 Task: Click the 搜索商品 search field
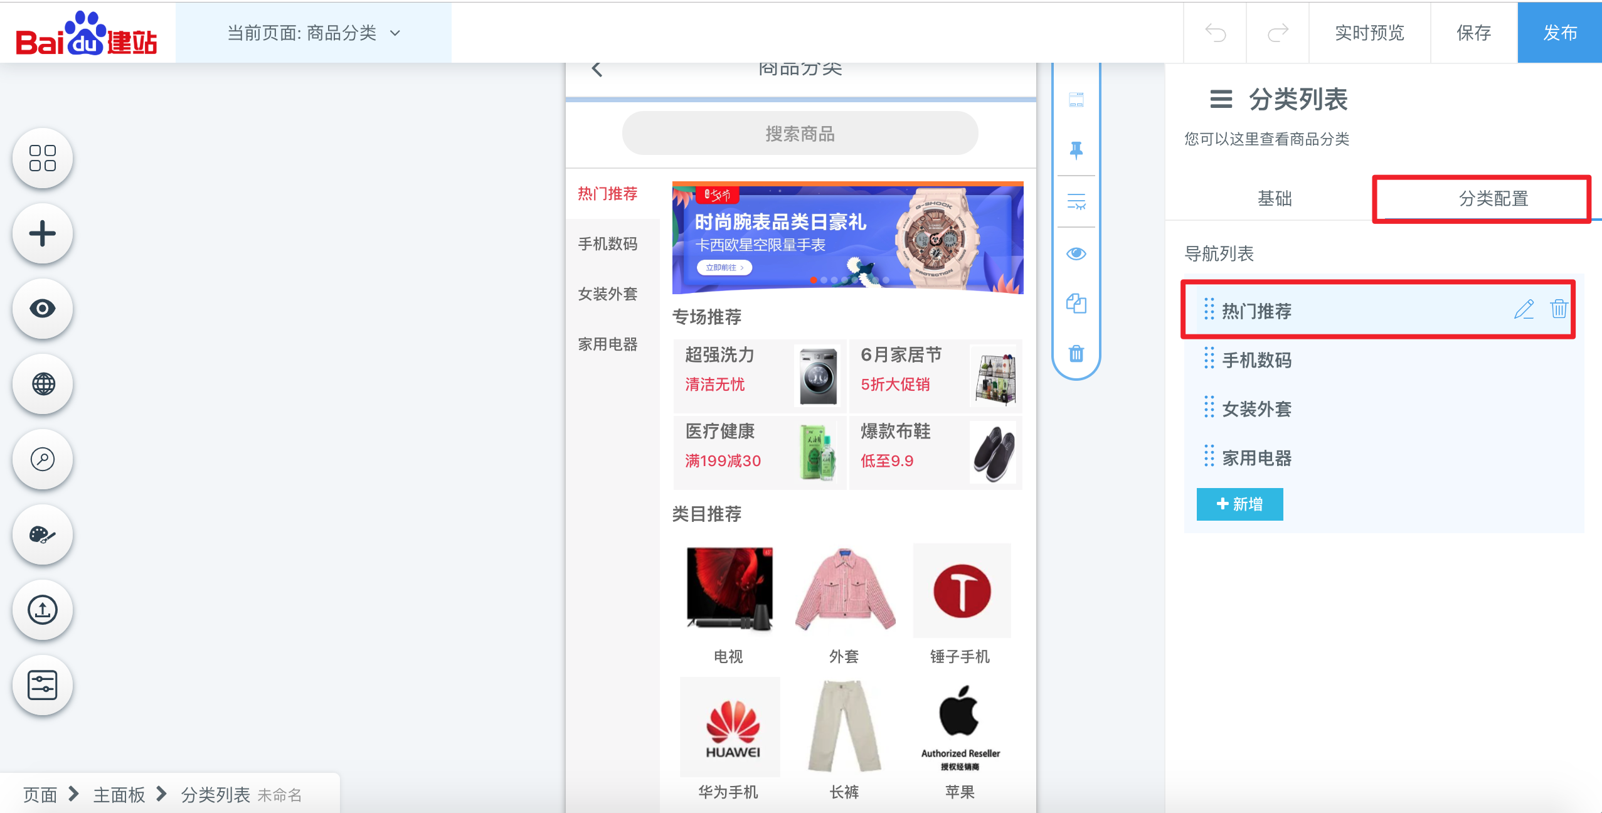tap(800, 134)
